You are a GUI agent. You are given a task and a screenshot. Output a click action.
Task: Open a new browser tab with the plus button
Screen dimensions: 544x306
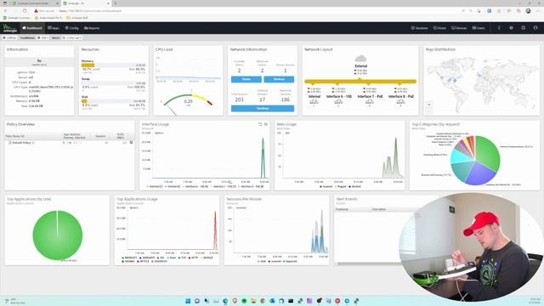pos(116,3)
